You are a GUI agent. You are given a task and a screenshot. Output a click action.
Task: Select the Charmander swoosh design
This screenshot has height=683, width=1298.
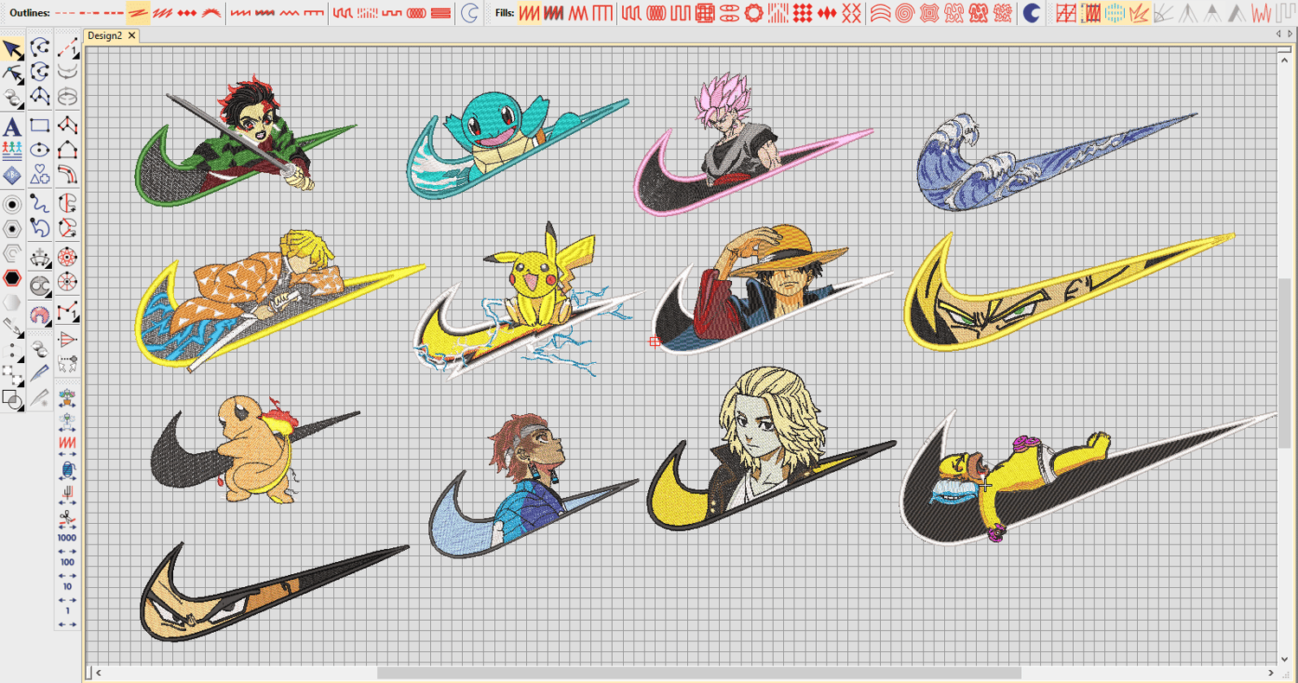254,449
